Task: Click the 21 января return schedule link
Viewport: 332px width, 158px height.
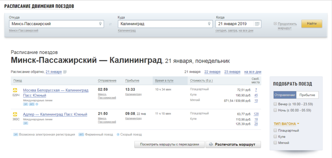Action: pyautogui.click(x=53, y=72)
